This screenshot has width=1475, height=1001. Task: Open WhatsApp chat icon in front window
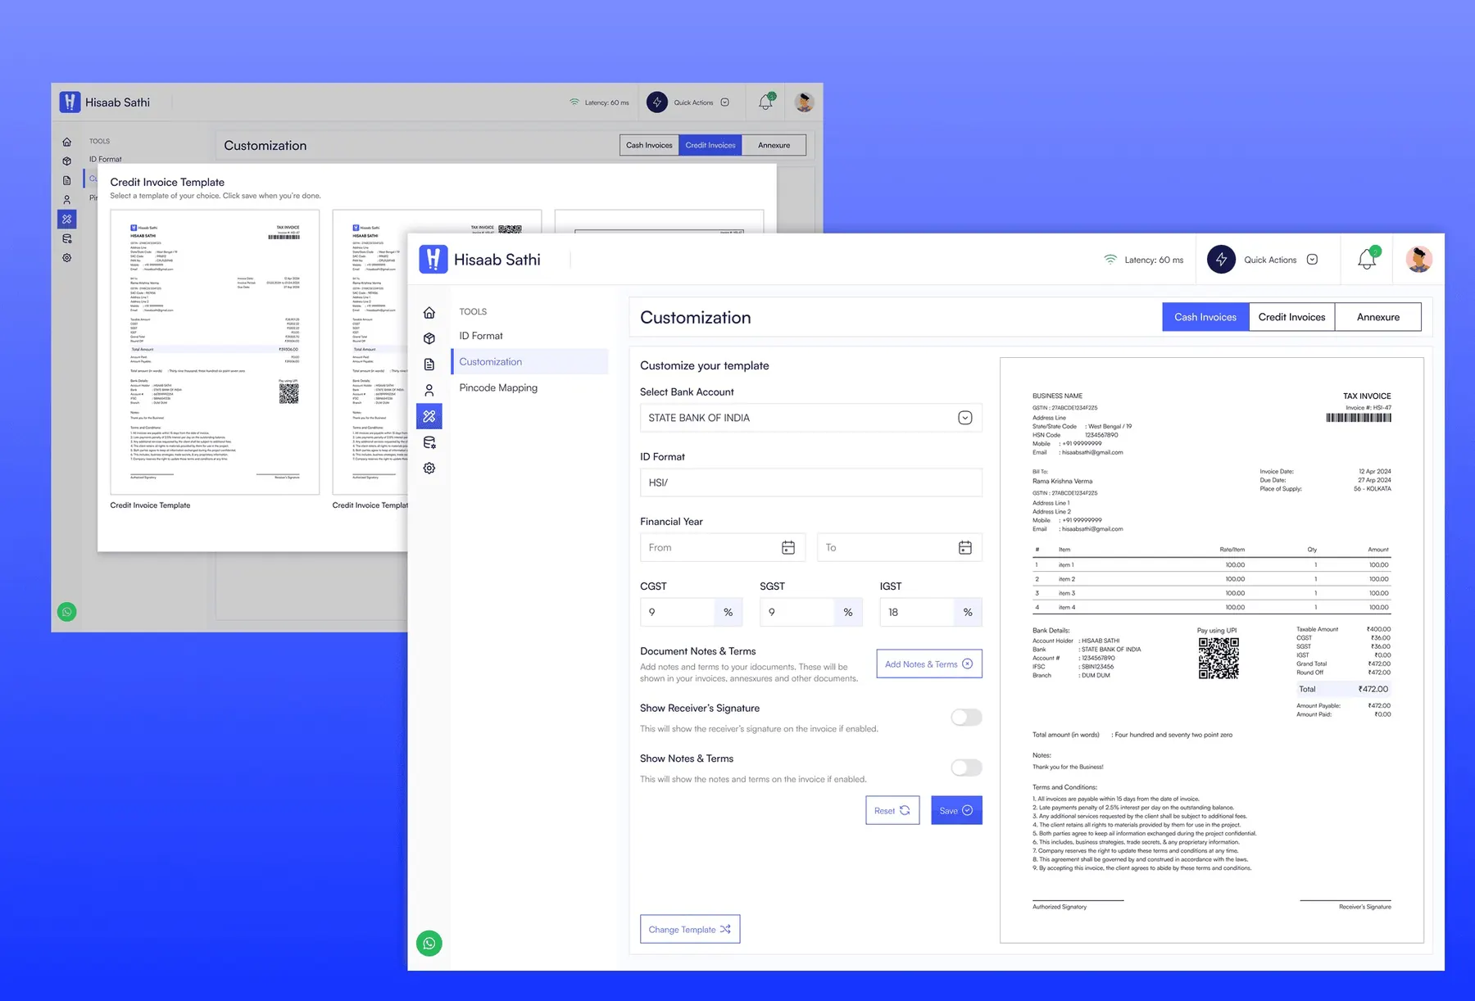tap(429, 944)
